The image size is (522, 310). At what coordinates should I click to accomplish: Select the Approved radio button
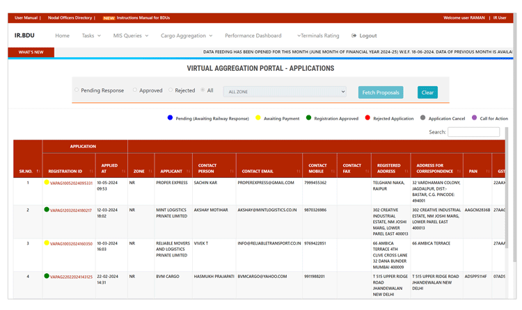(135, 90)
